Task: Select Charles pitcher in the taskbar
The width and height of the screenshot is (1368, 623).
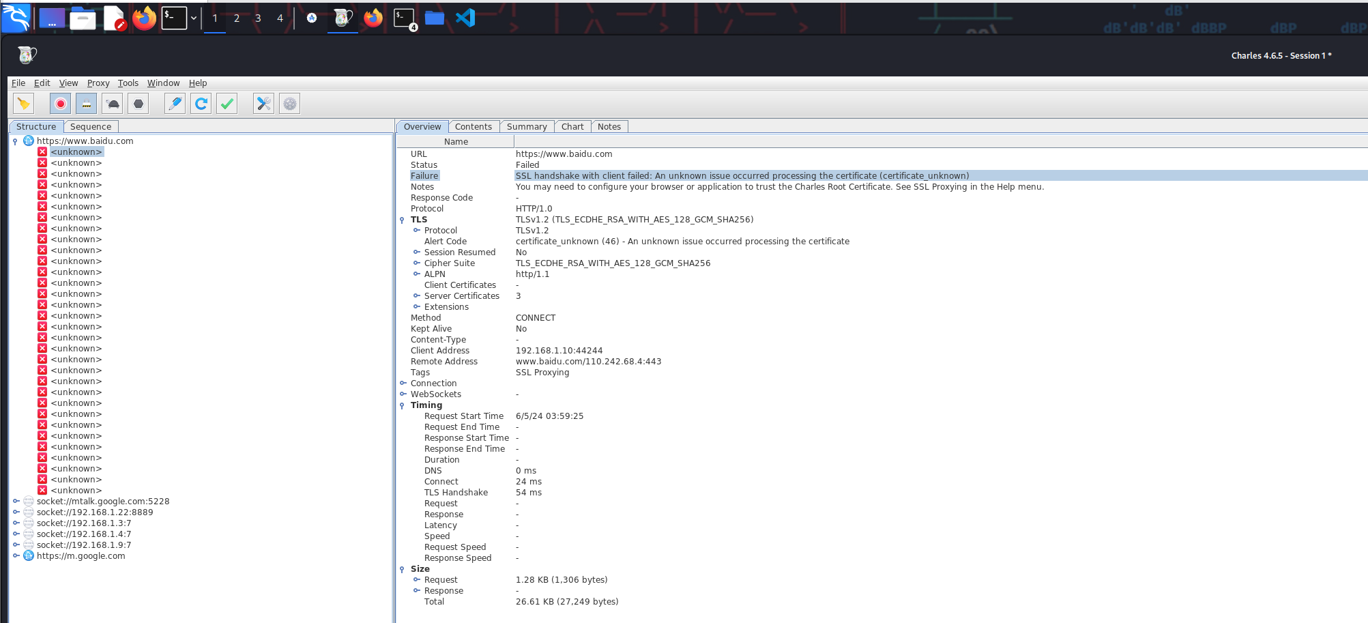Action: pyautogui.click(x=343, y=18)
